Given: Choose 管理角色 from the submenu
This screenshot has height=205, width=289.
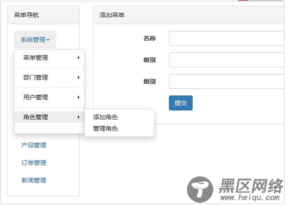Looking at the screenshot, I should pyautogui.click(x=119, y=128).
